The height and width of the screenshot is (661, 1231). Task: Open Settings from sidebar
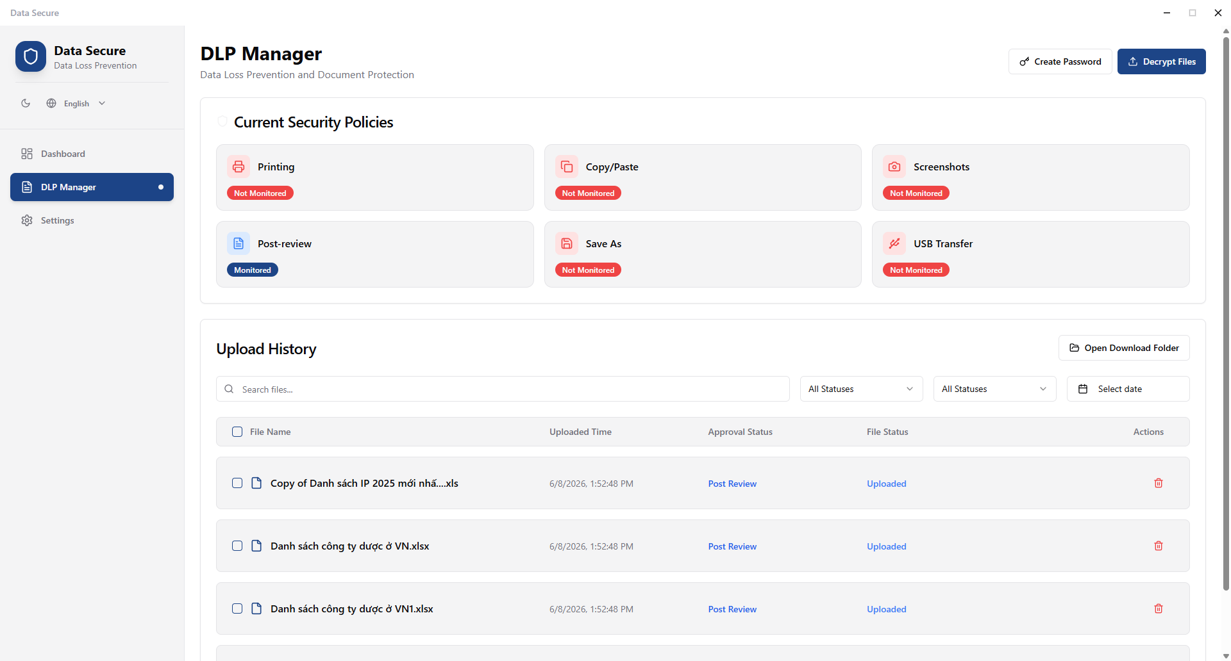click(x=92, y=220)
